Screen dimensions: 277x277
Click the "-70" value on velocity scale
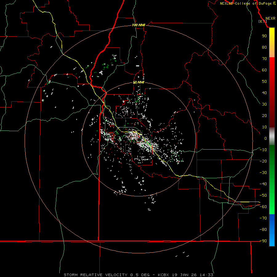(x=263, y=218)
